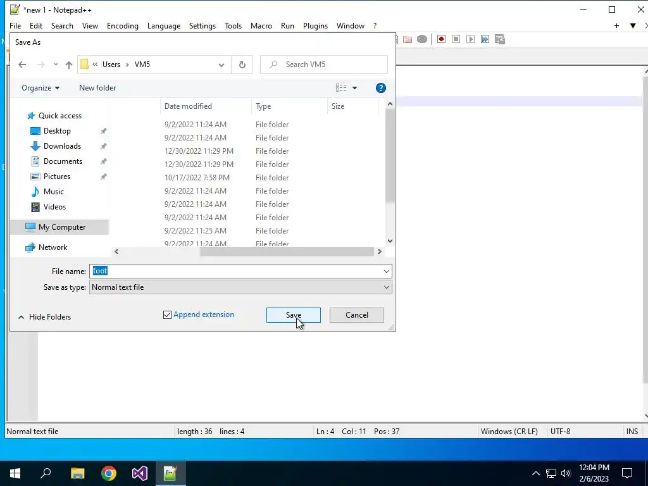648x486 pixels.
Task: Open the volume tray icon
Action: [566, 473]
